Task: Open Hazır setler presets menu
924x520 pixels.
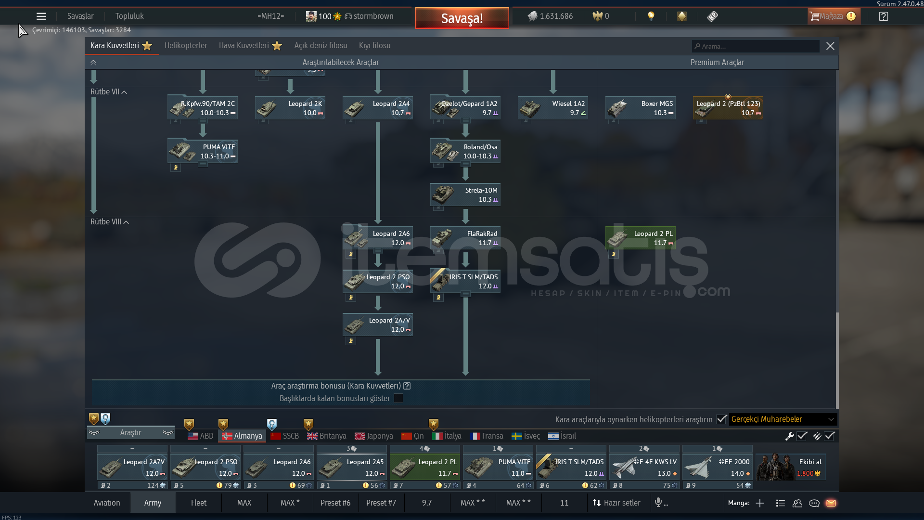Action: coord(616,503)
